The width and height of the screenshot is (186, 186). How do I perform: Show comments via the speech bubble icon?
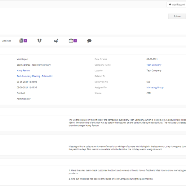89,41
